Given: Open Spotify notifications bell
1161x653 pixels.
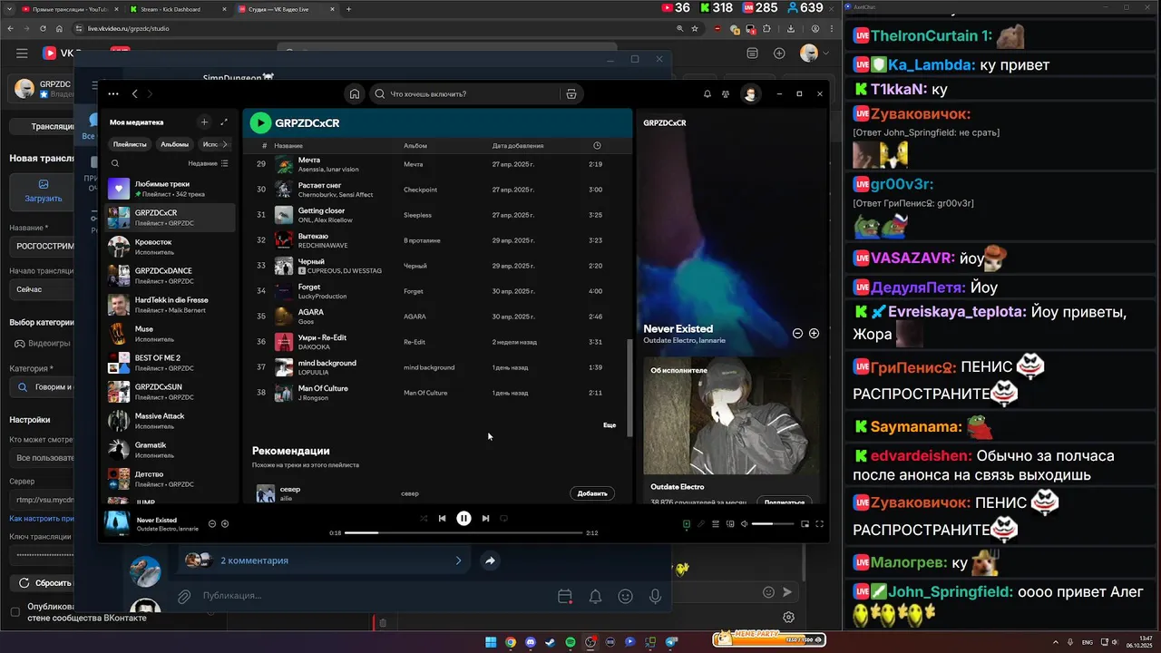Looking at the screenshot, I should pos(707,93).
